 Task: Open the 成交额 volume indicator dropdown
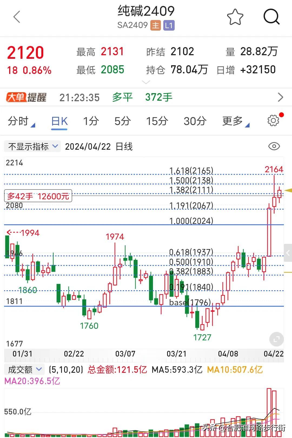click(25, 370)
